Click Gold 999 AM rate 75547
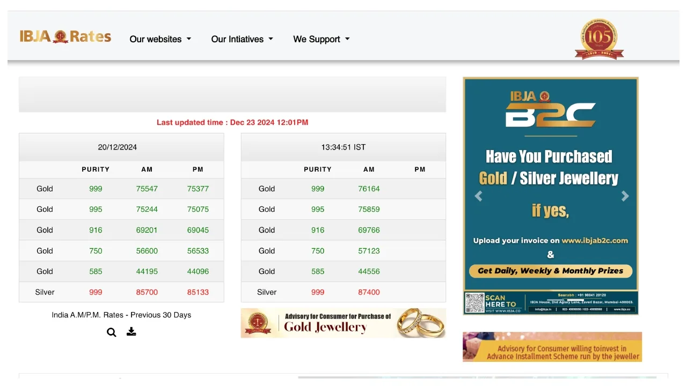The width and height of the screenshot is (687, 386). 147,189
